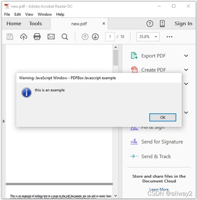Click the page number input field
Viewport: 197px width, 200px height.
(x=110, y=37)
